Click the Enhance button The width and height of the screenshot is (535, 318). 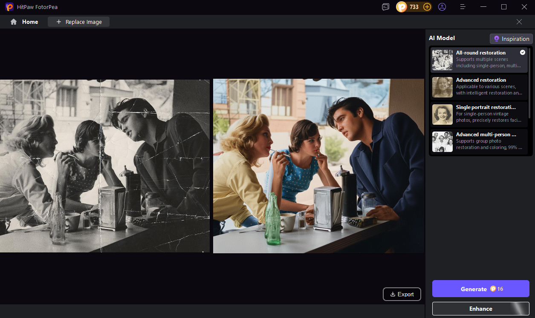tap(480, 309)
